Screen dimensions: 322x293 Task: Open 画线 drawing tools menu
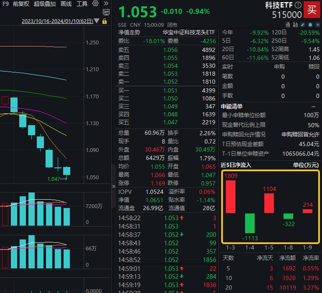pos(66,4)
